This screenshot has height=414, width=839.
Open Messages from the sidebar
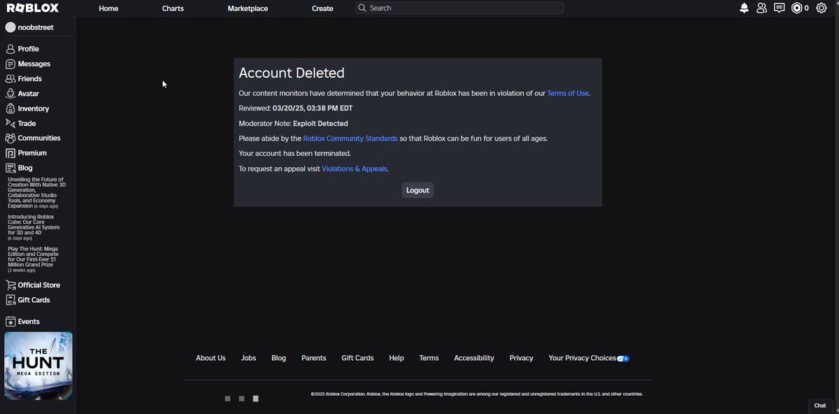pyautogui.click(x=28, y=64)
